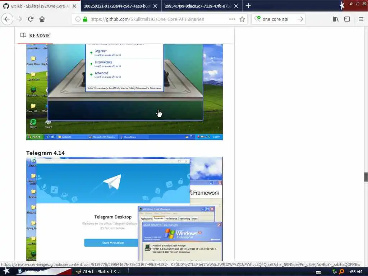
Task: Select the README tab header
Action: [x=35, y=36]
